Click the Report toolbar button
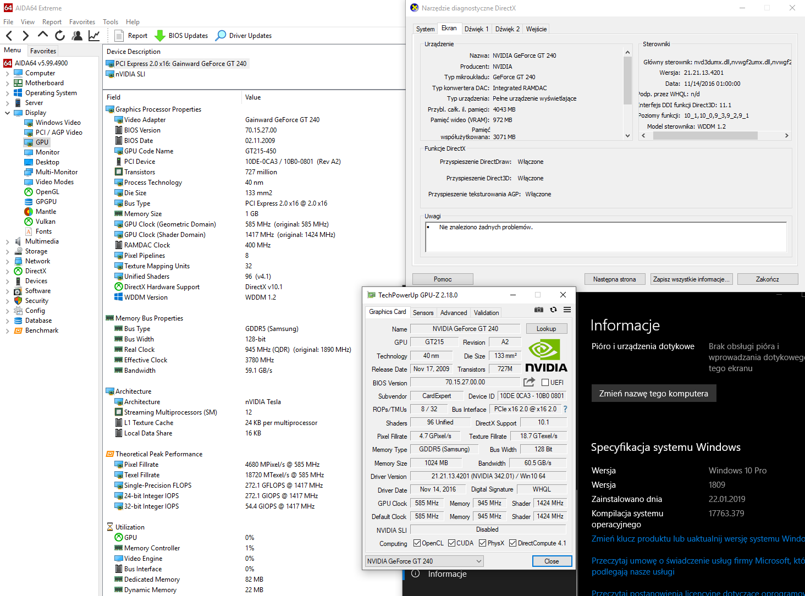This screenshot has height=596, width=805. [131, 36]
